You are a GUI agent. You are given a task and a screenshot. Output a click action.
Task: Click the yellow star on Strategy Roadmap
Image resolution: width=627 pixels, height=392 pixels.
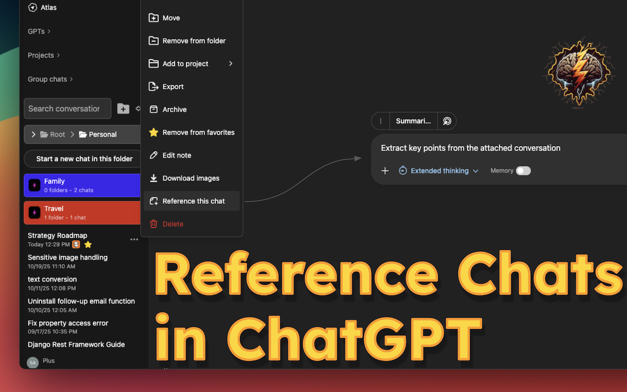(87, 244)
